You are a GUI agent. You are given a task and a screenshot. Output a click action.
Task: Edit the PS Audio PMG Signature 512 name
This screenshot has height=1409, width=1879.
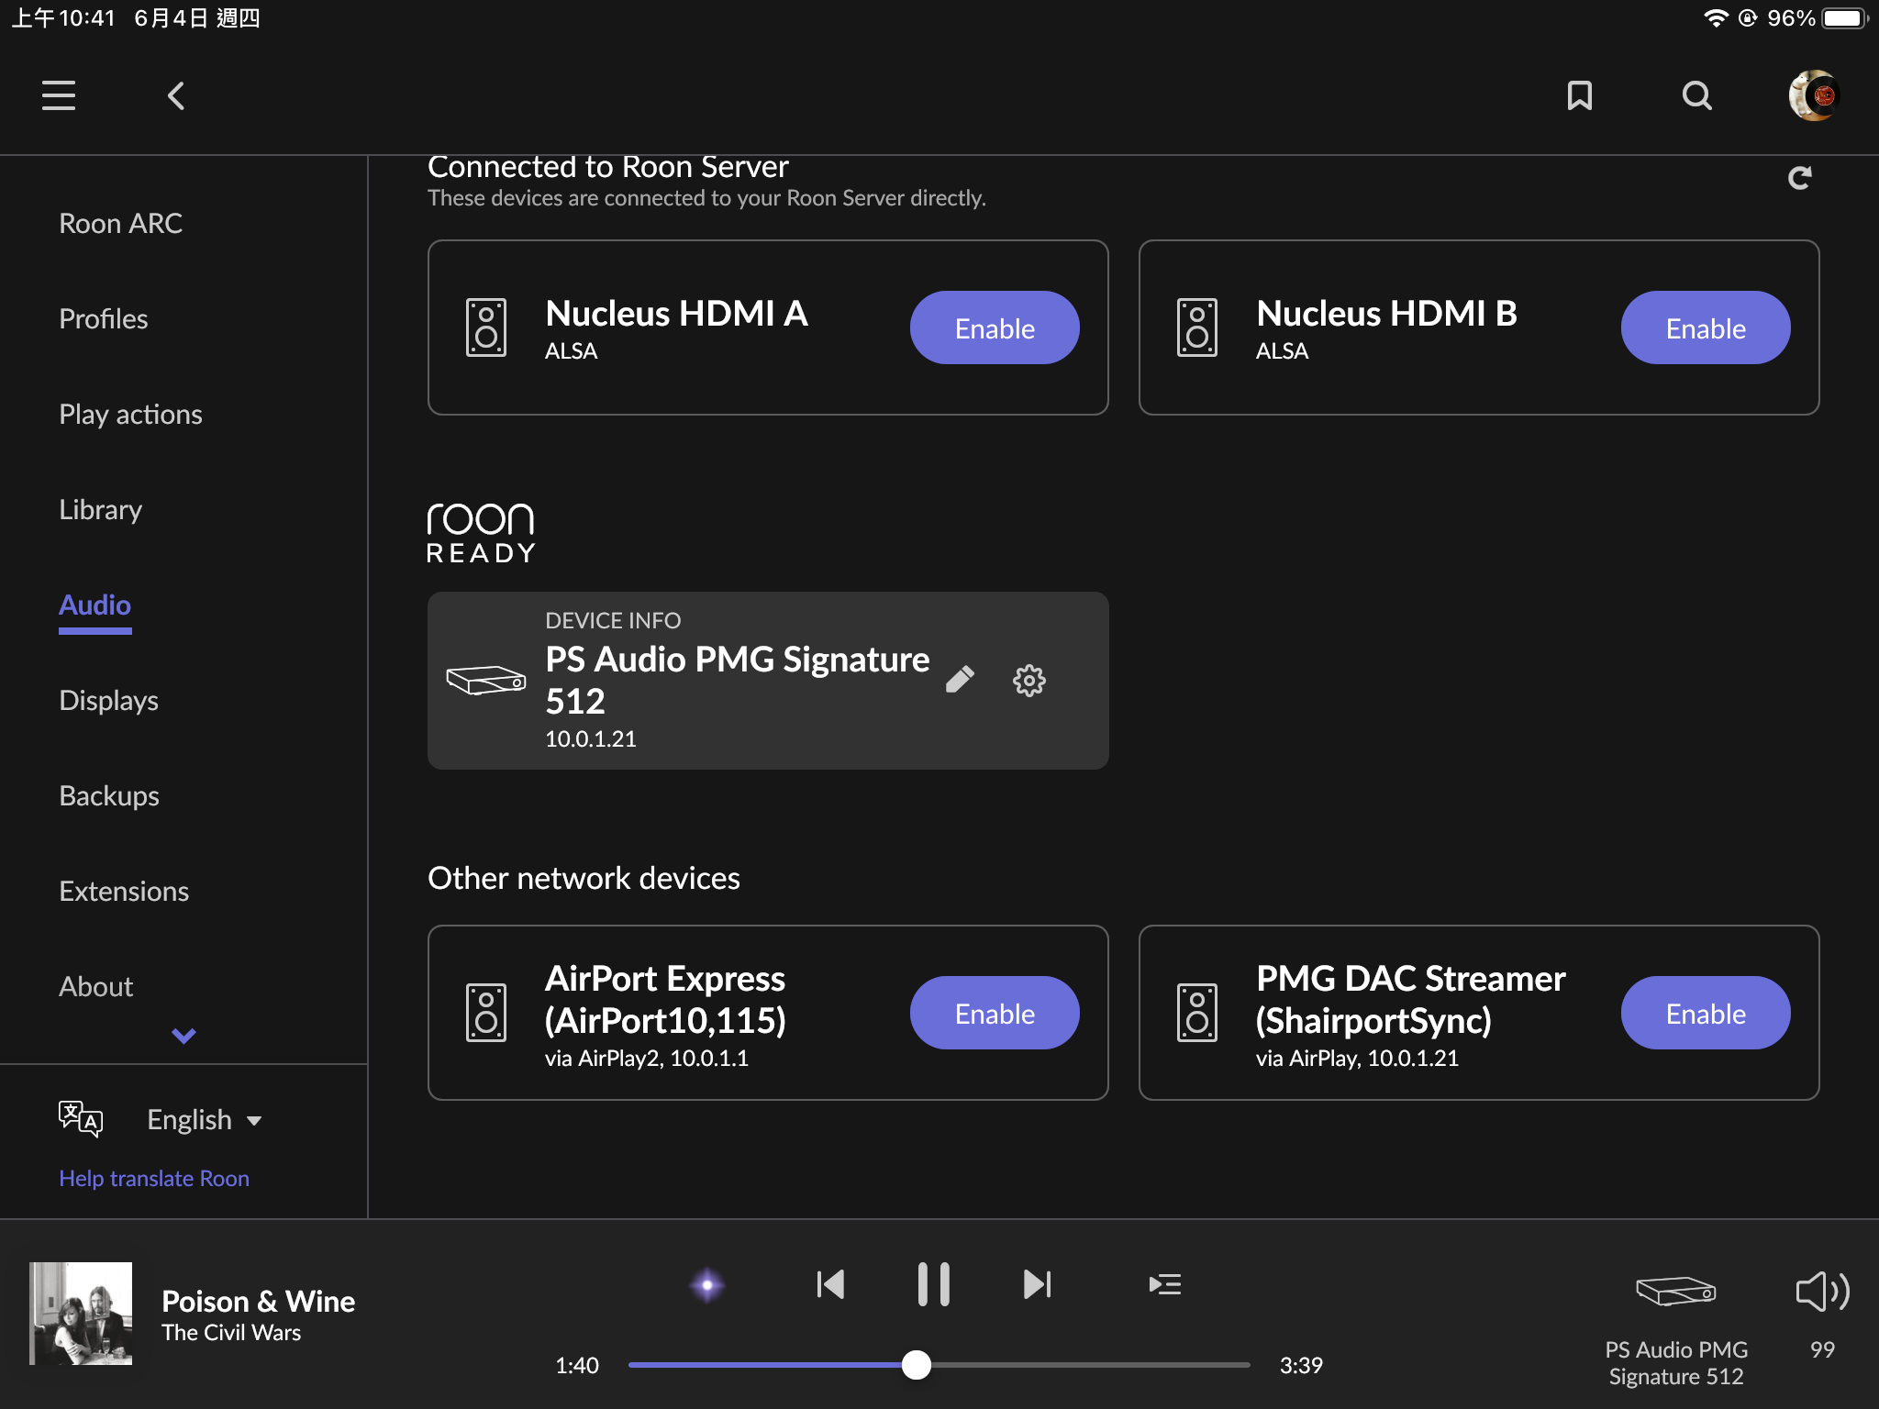click(x=960, y=680)
